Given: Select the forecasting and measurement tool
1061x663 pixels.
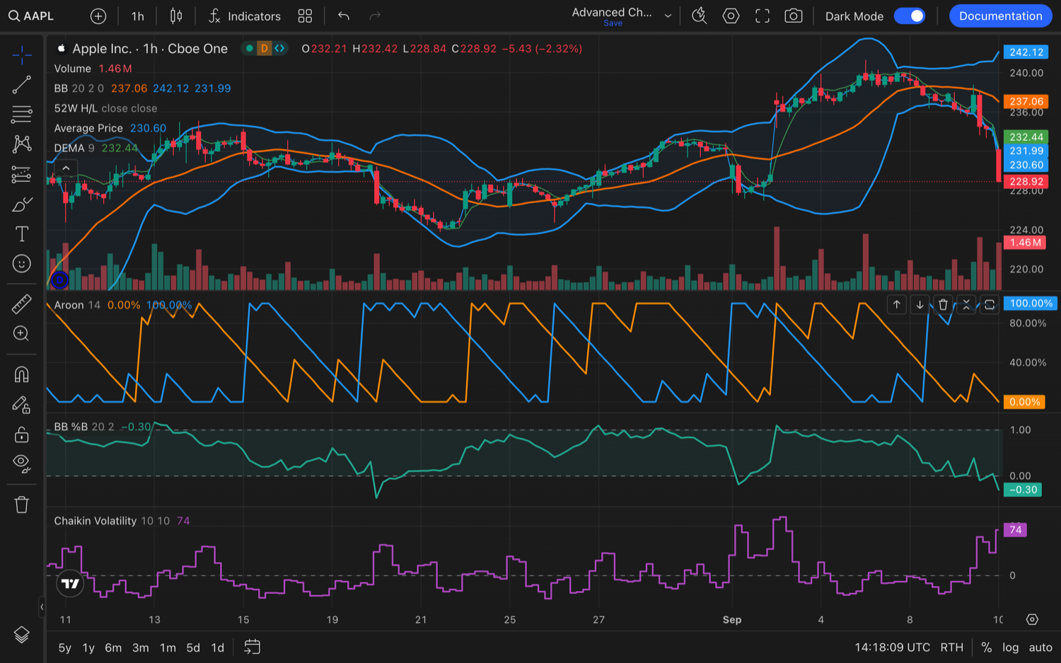Looking at the screenshot, I should pyautogui.click(x=22, y=174).
